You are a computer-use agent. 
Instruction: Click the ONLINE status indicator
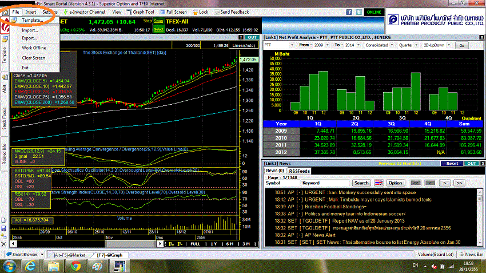374,12
